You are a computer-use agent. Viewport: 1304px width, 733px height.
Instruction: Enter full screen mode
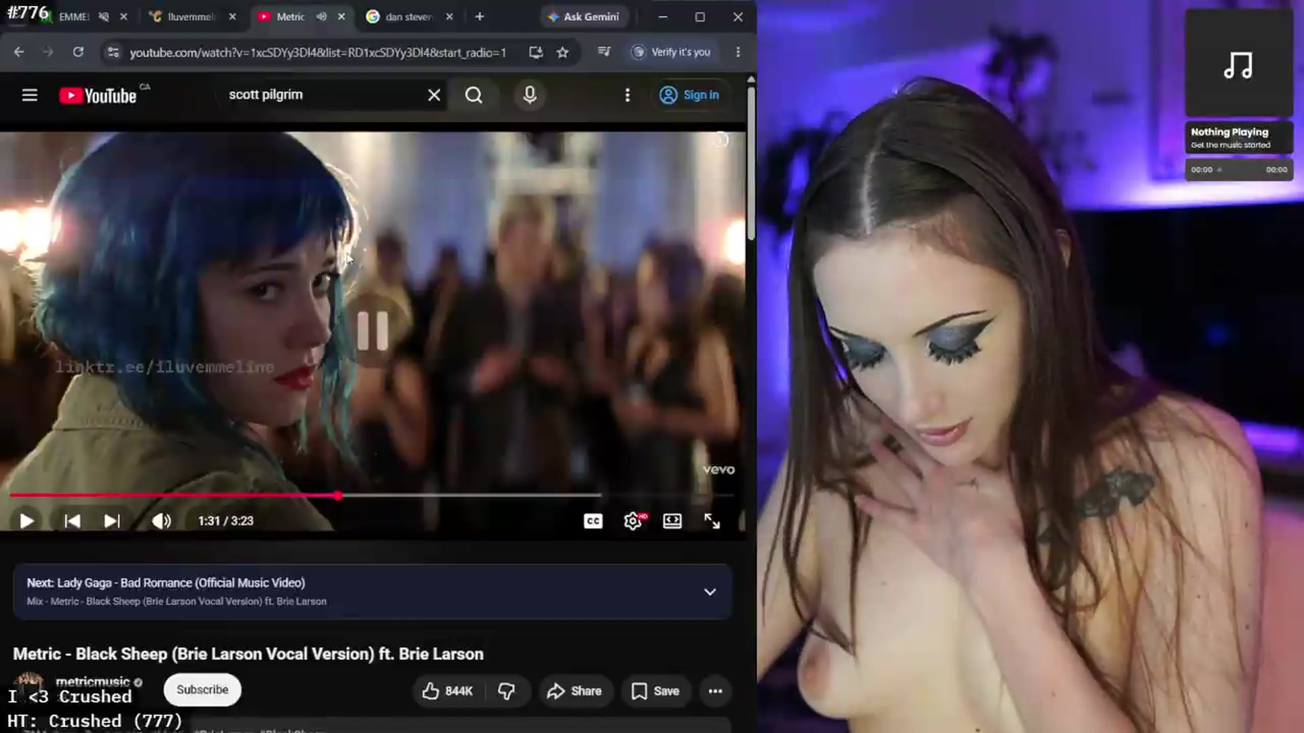click(712, 521)
